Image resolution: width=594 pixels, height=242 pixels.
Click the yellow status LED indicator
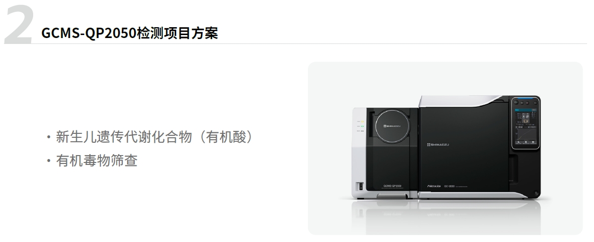(362, 121)
